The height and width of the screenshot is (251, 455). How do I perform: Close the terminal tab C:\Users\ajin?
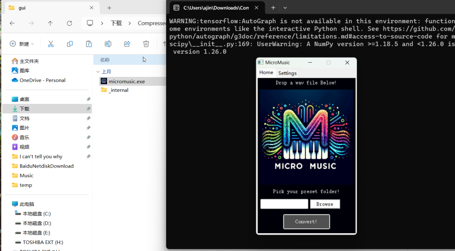tap(256, 8)
